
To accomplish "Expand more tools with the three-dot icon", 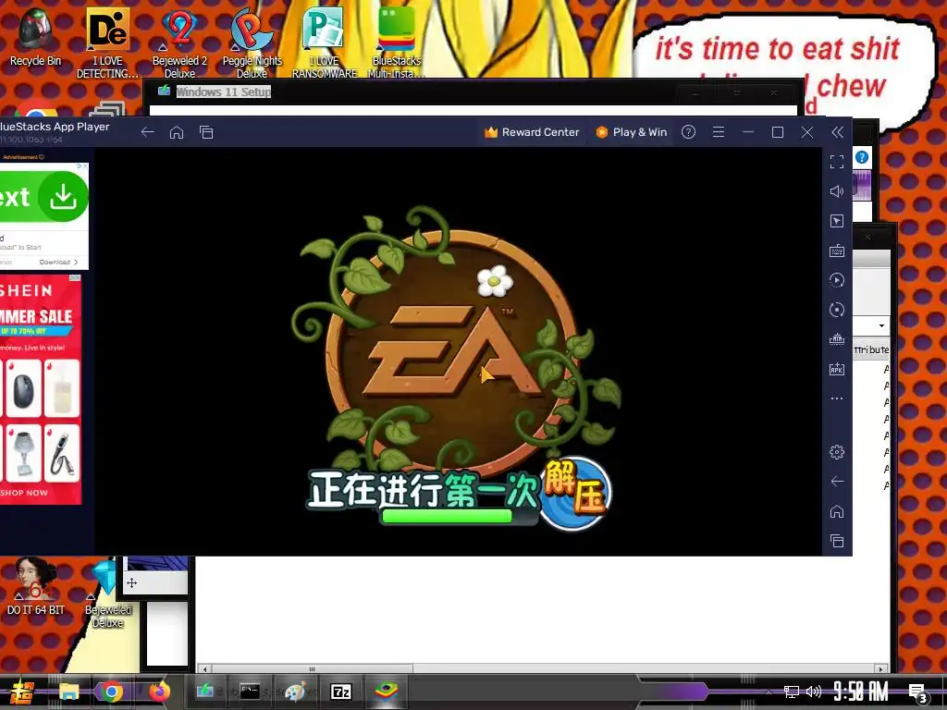I will 836,398.
